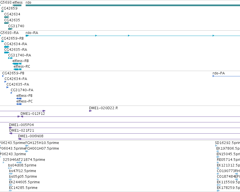Image resolution: width=240 pixels, height=192 pixels.
Task: Select the elfless-PC protein
Action: point(19,104)
